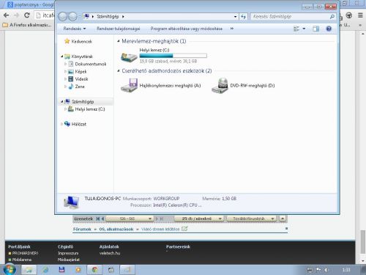Click the Explorer folder icon in taskbar

pyautogui.click(x=29, y=270)
